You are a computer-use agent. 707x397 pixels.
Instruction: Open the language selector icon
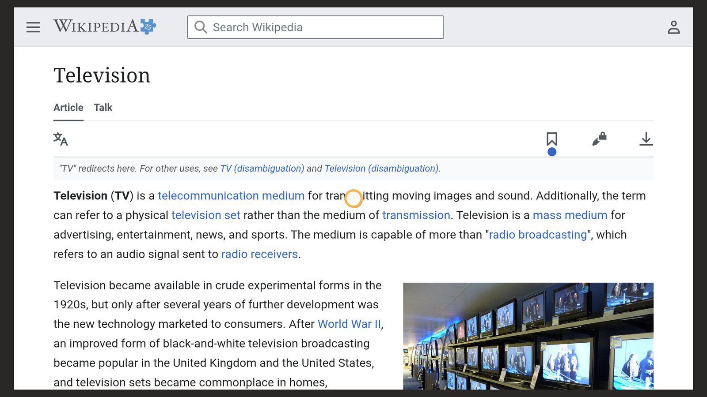click(x=61, y=139)
